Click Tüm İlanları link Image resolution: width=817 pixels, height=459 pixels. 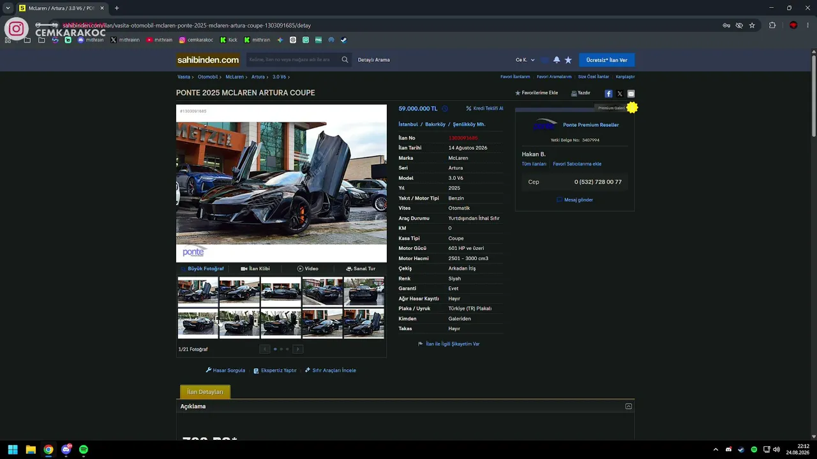click(534, 164)
